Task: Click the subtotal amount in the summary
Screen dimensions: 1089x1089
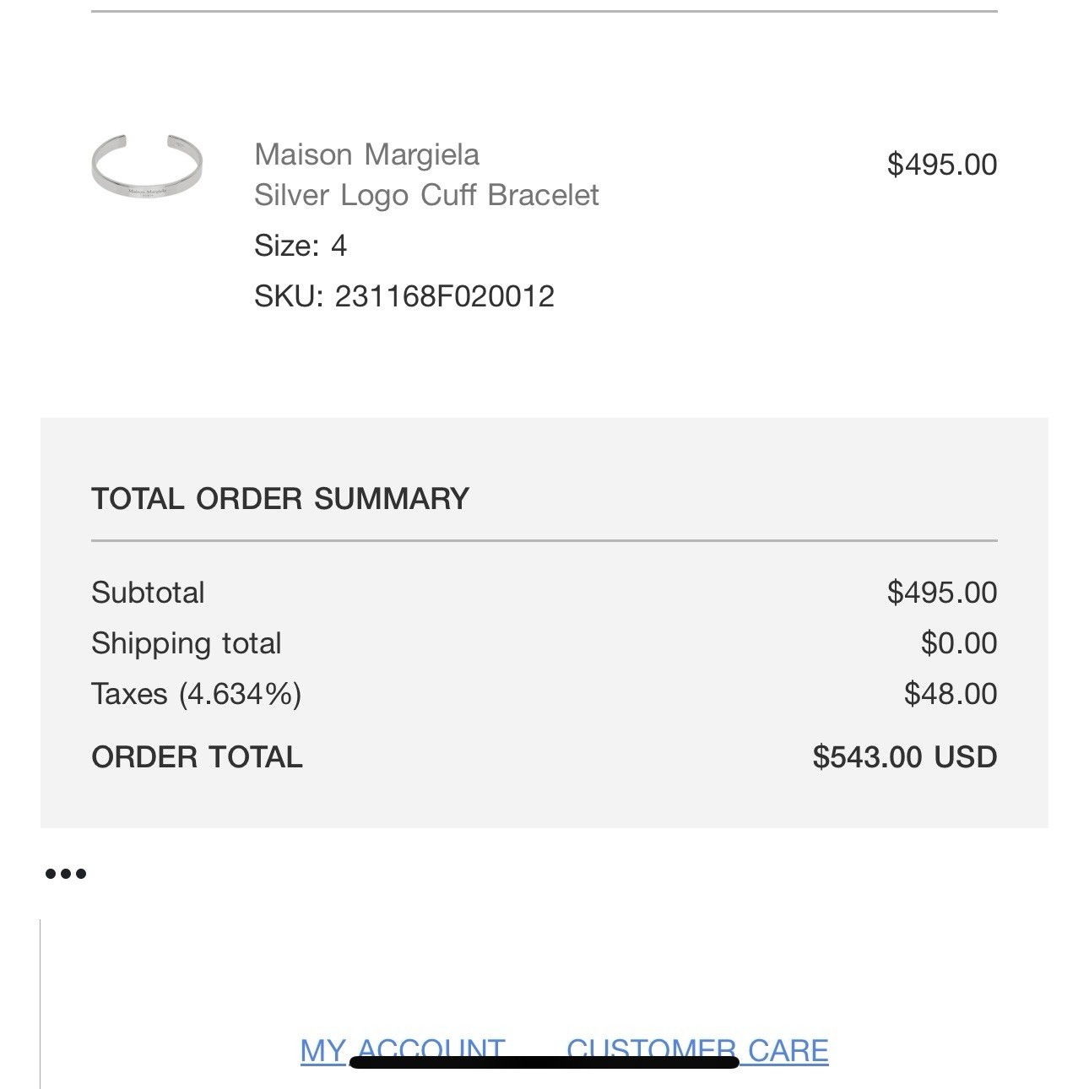Action: tap(942, 593)
